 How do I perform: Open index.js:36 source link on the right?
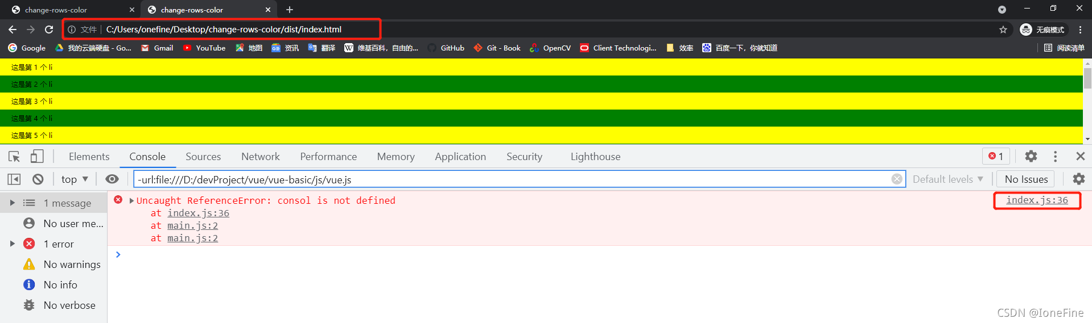(1037, 200)
